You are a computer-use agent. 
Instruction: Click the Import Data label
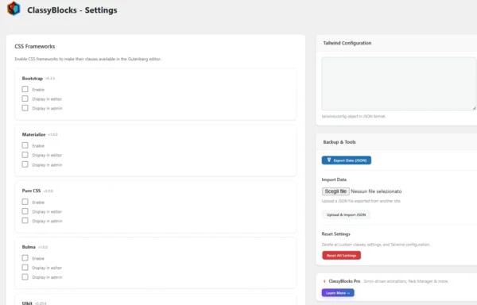click(334, 180)
